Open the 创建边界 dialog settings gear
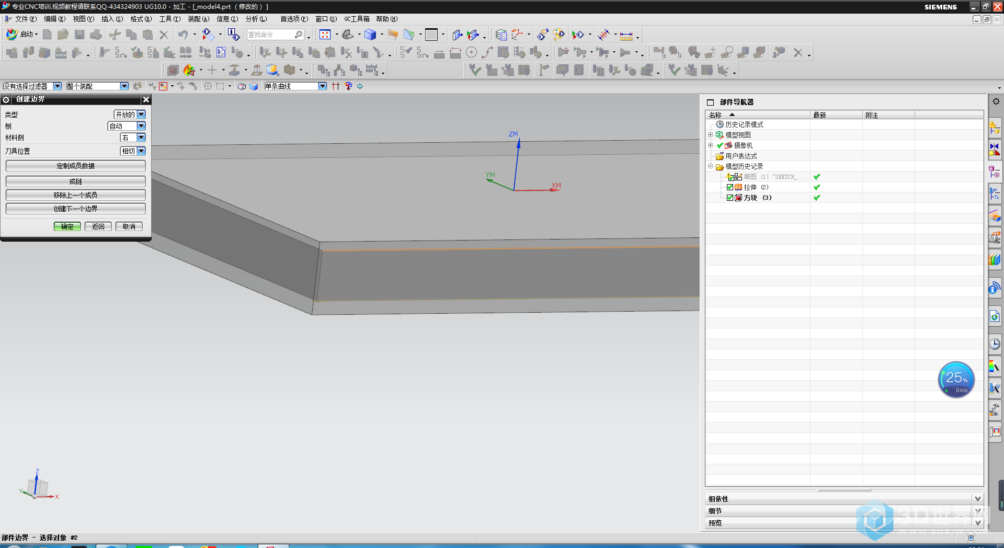1004x548 pixels. (x=6, y=99)
